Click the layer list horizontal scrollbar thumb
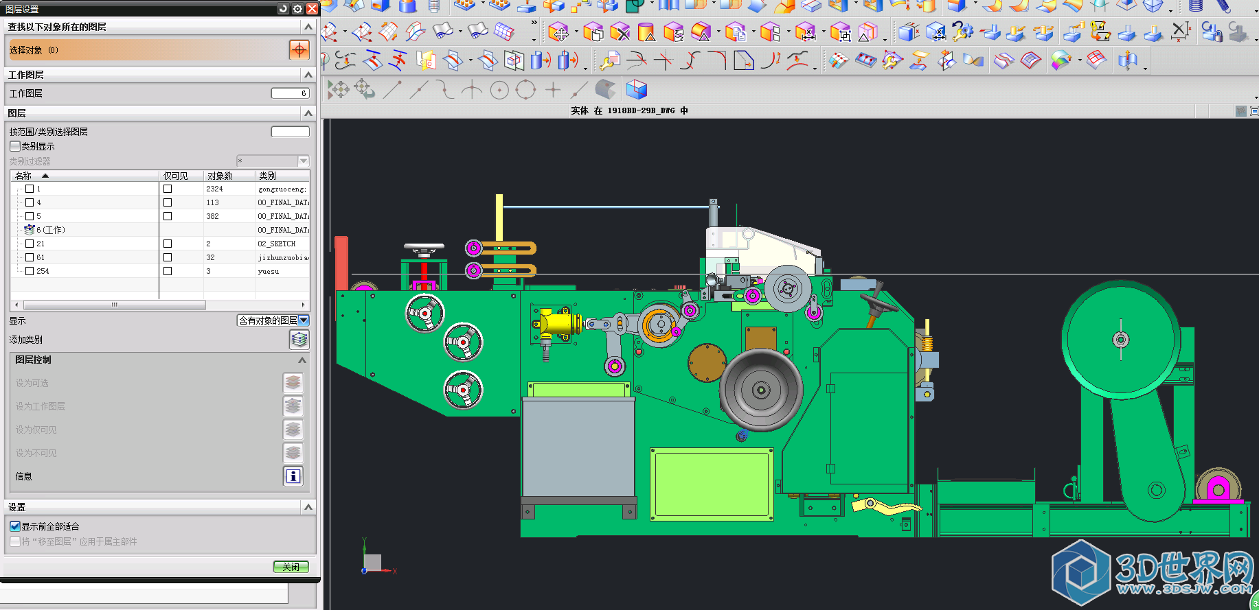 114,305
